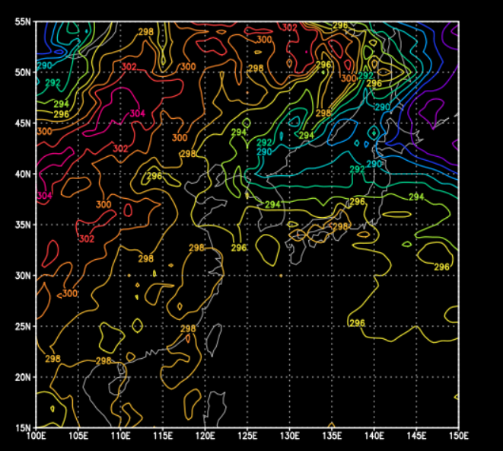
Task: Select the 35N latitude tick label
Action: (22, 225)
